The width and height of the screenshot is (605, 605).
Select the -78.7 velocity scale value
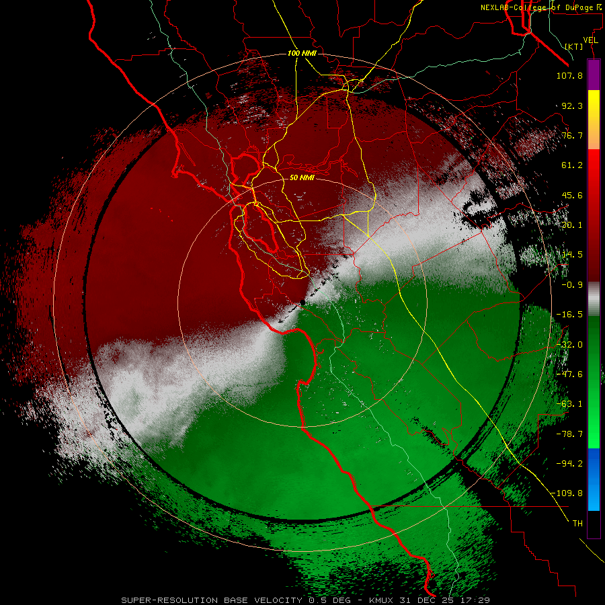569,434
